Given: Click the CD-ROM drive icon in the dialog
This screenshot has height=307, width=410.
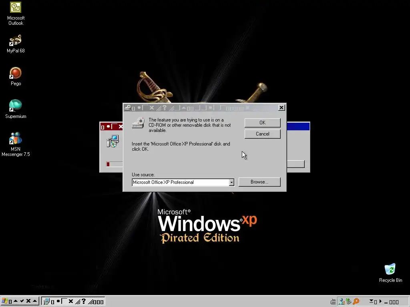Looking at the screenshot, I should pyautogui.click(x=138, y=123).
